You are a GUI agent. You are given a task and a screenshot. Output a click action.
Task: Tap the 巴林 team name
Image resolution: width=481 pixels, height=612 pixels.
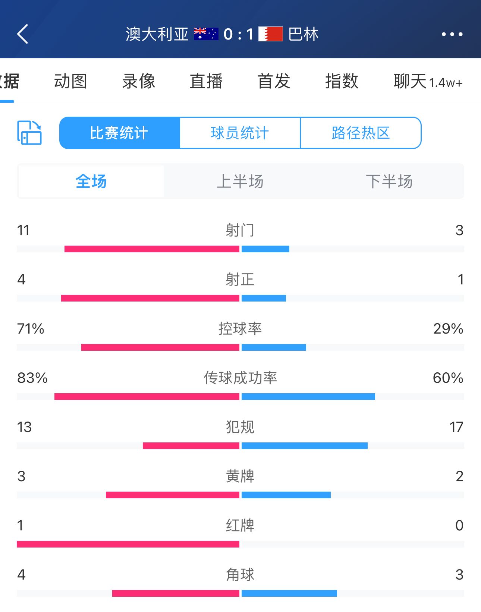click(x=304, y=34)
